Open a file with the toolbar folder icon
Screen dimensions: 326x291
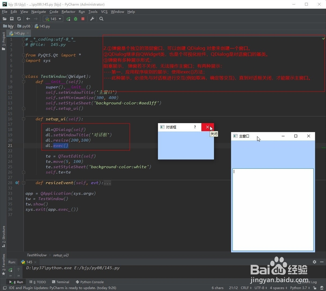tap(4, 19)
